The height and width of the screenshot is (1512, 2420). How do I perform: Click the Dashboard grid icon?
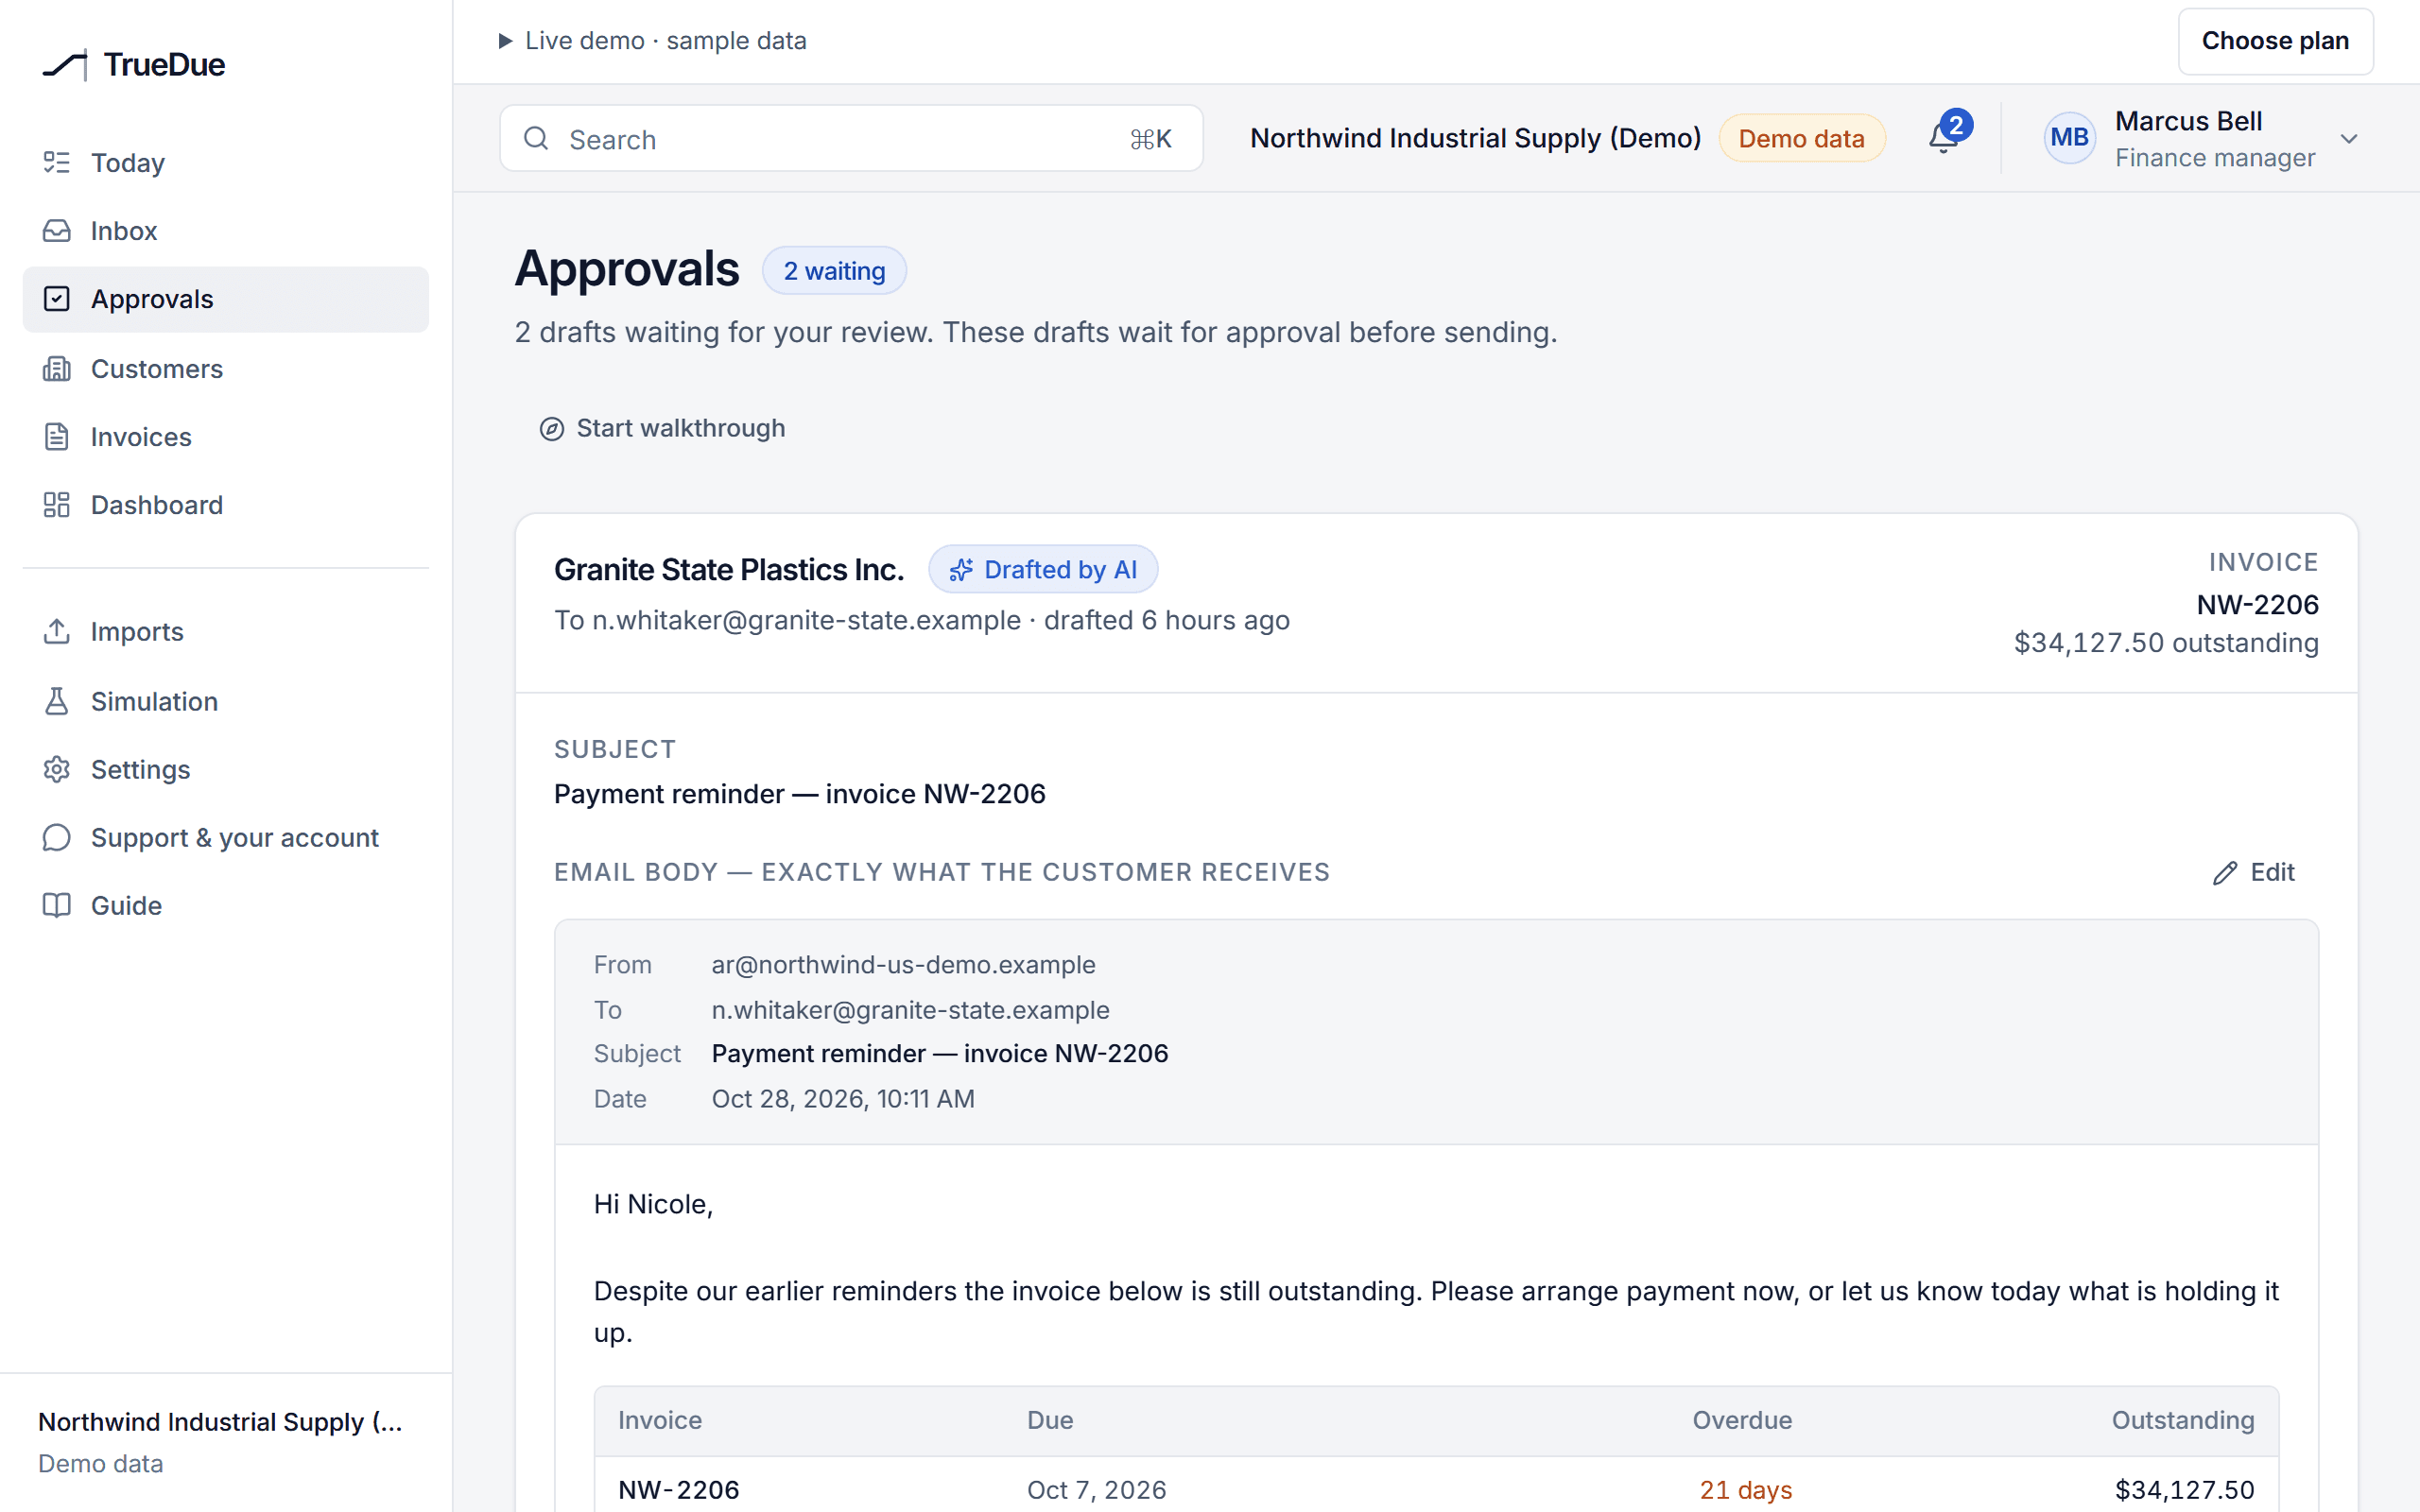pyautogui.click(x=57, y=505)
